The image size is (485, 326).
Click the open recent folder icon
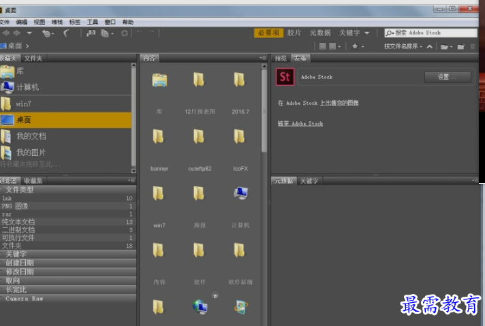click(x=444, y=47)
